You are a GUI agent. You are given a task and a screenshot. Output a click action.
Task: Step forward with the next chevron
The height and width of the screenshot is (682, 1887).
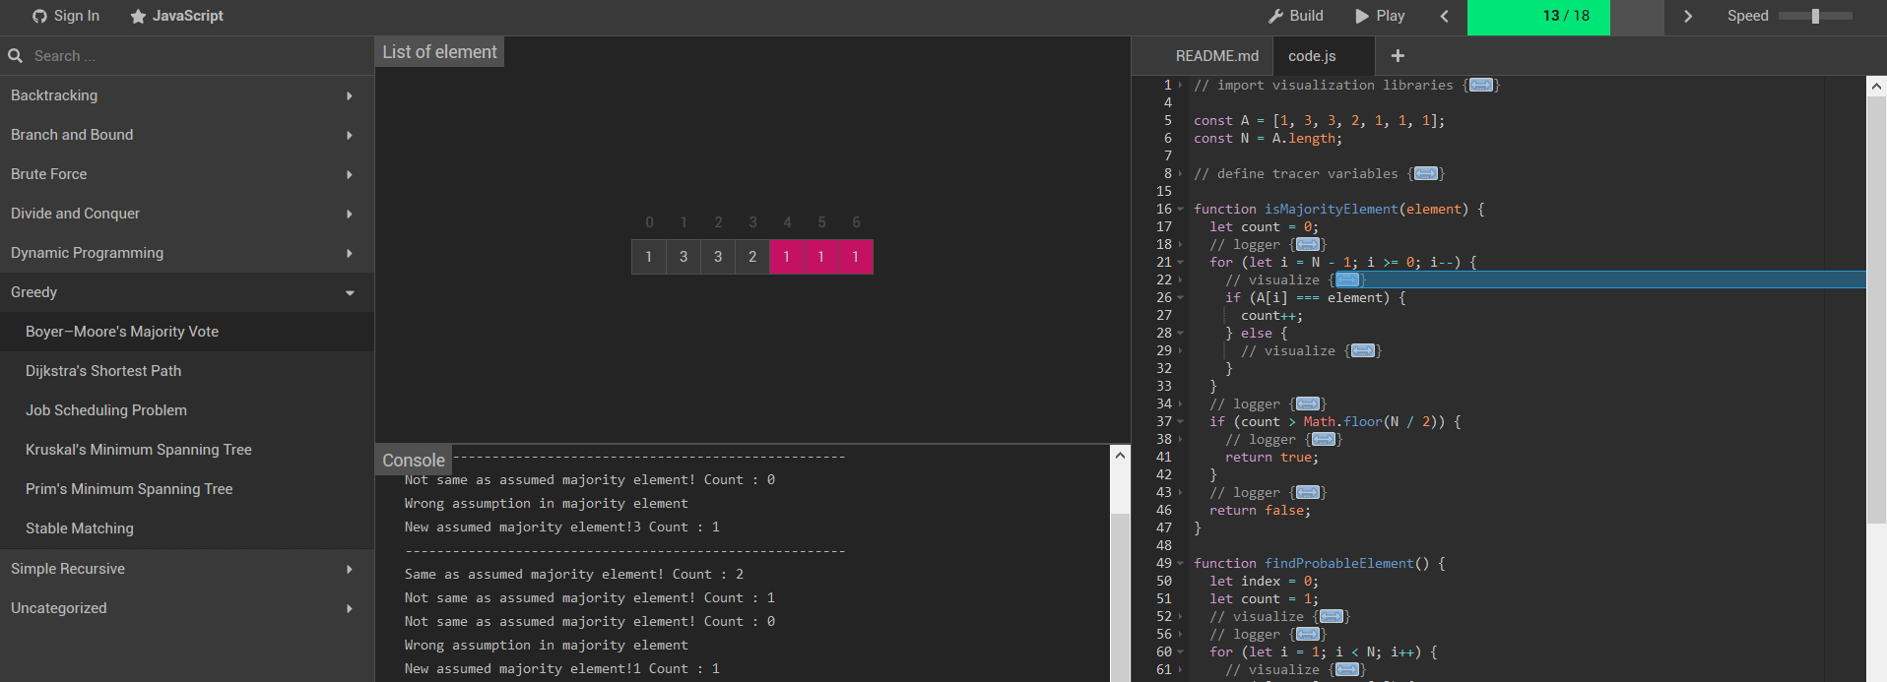pos(1687,16)
